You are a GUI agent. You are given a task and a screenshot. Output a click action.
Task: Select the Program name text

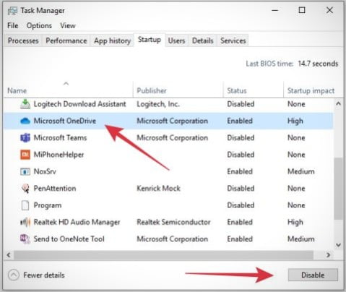click(x=48, y=205)
